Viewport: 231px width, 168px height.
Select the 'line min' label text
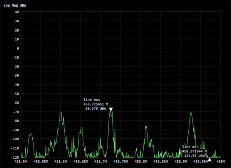point(191,147)
